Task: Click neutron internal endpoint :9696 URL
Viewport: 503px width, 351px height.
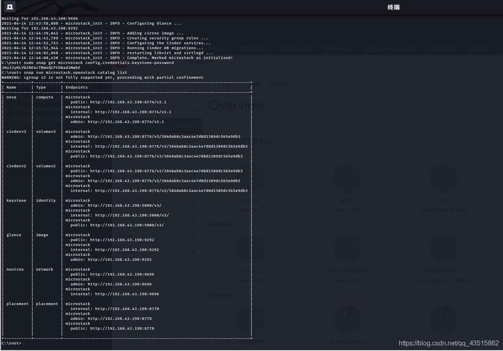Action: tap(127, 294)
